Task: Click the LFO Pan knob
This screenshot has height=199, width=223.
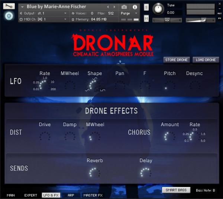Action: (x=120, y=86)
